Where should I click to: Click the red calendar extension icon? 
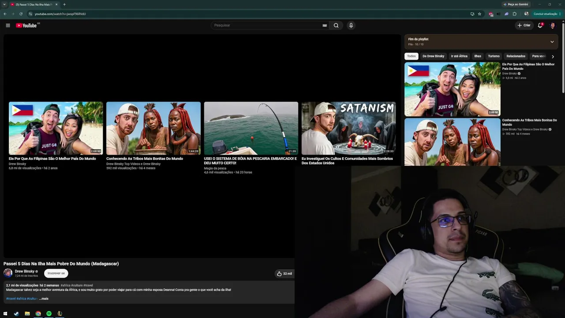click(491, 14)
